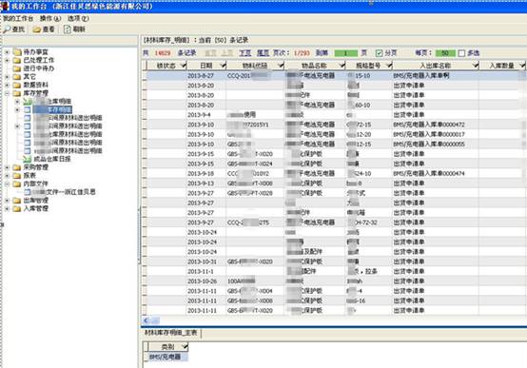
Task: Click the 刷新 refresh toolbar icon
Action: [68, 29]
